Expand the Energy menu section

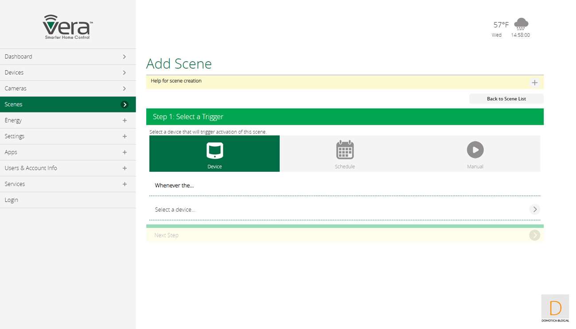pyautogui.click(x=125, y=120)
